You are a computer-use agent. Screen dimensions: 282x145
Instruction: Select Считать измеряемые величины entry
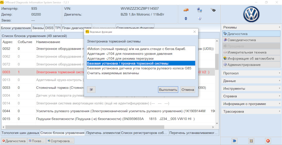coord(141,73)
